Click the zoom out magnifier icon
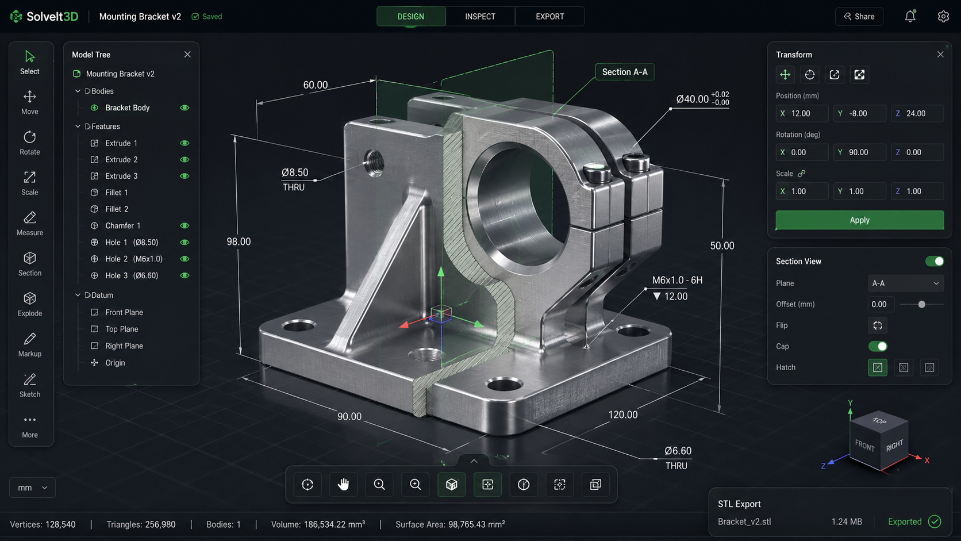The image size is (961, 541). pos(379,485)
